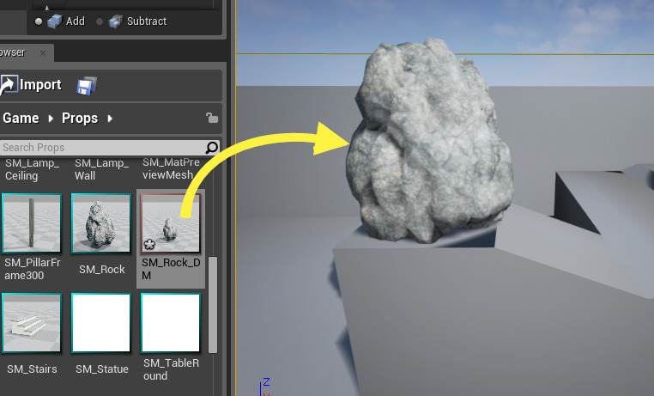Go to the Props folder in the breadcrumb

(x=80, y=119)
